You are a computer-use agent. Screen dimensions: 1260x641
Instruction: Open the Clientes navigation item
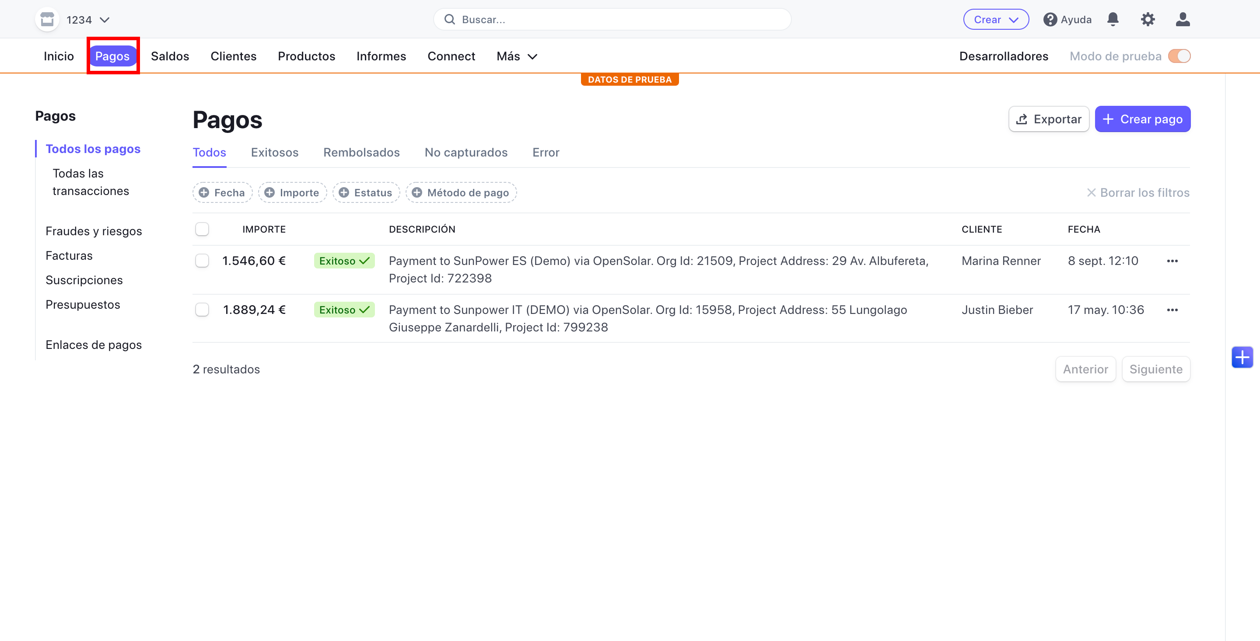(x=233, y=56)
